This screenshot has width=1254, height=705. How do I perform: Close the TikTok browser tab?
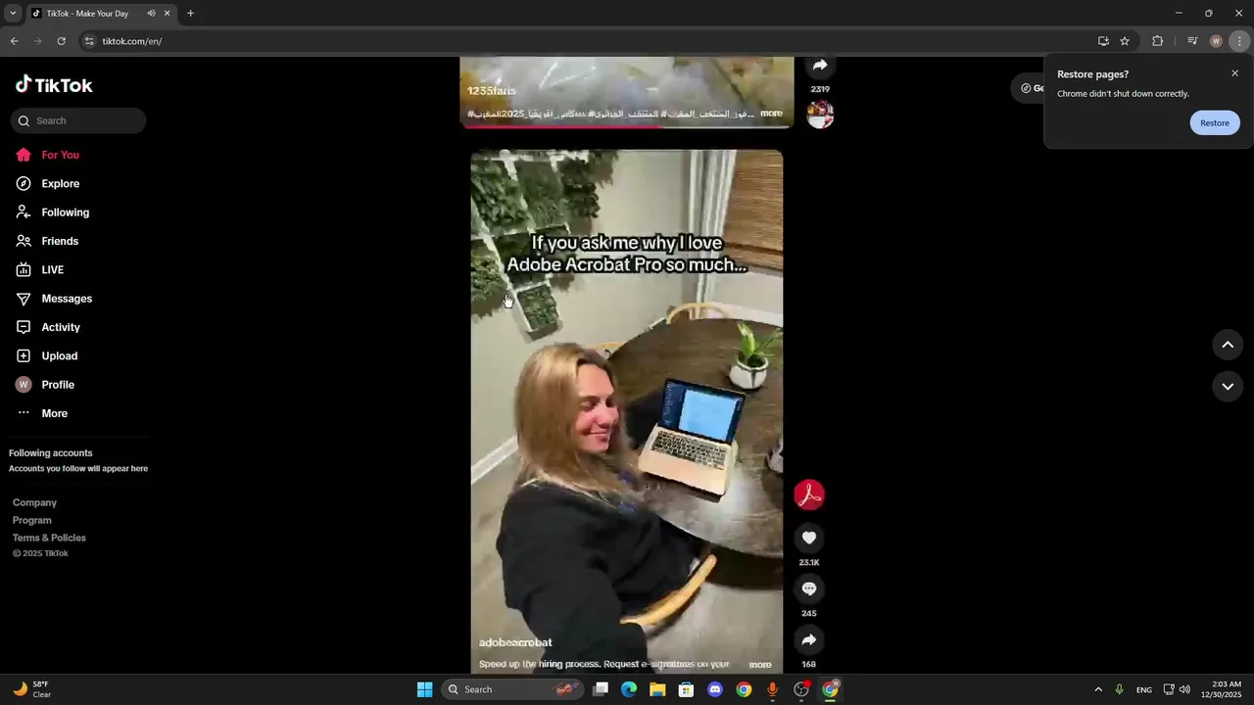coord(167,14)
